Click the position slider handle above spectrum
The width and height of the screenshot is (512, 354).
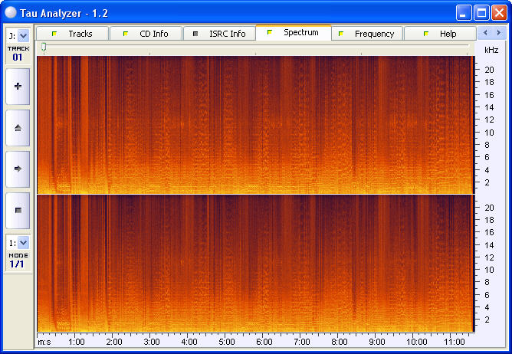44,48
